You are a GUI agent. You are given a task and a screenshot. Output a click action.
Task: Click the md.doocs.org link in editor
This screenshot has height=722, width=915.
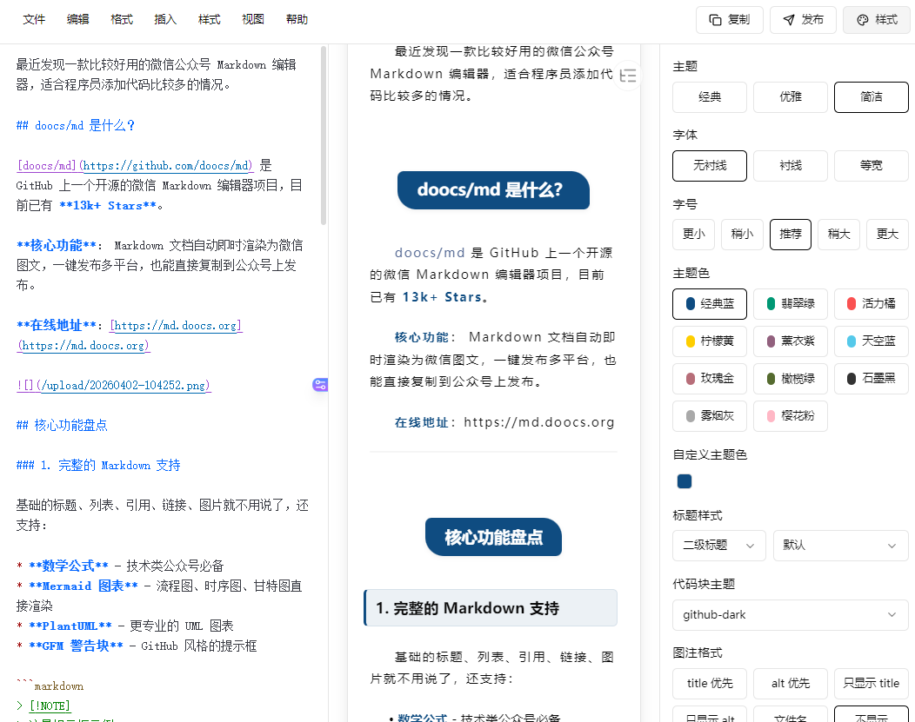click(175, 326)
